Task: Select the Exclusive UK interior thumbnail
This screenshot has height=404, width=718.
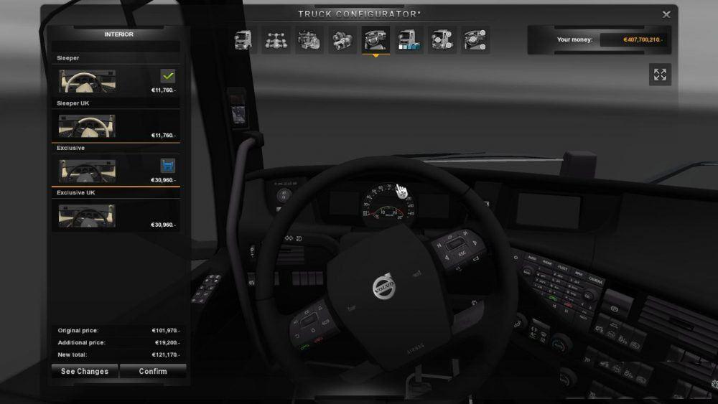Action: pyautogui.click(x=87, y=215)
